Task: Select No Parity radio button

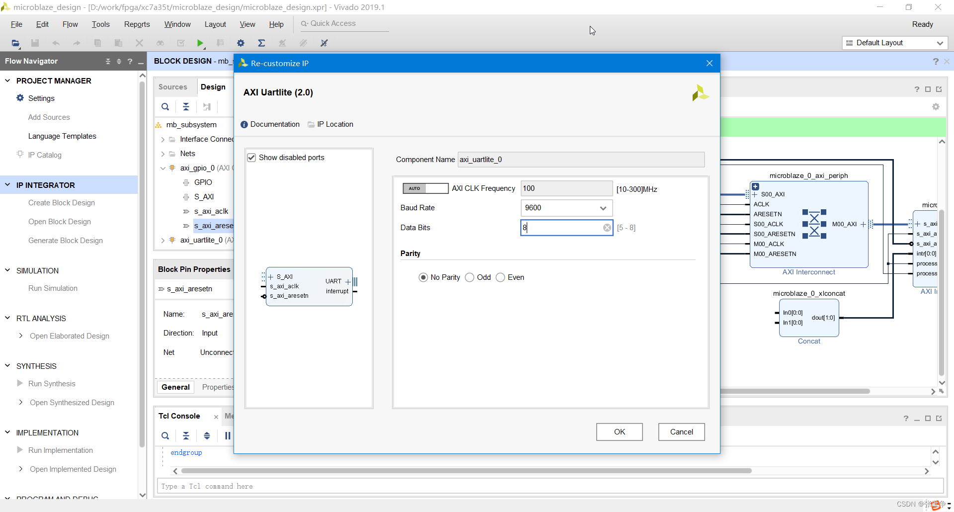Action: click(423, 277)
